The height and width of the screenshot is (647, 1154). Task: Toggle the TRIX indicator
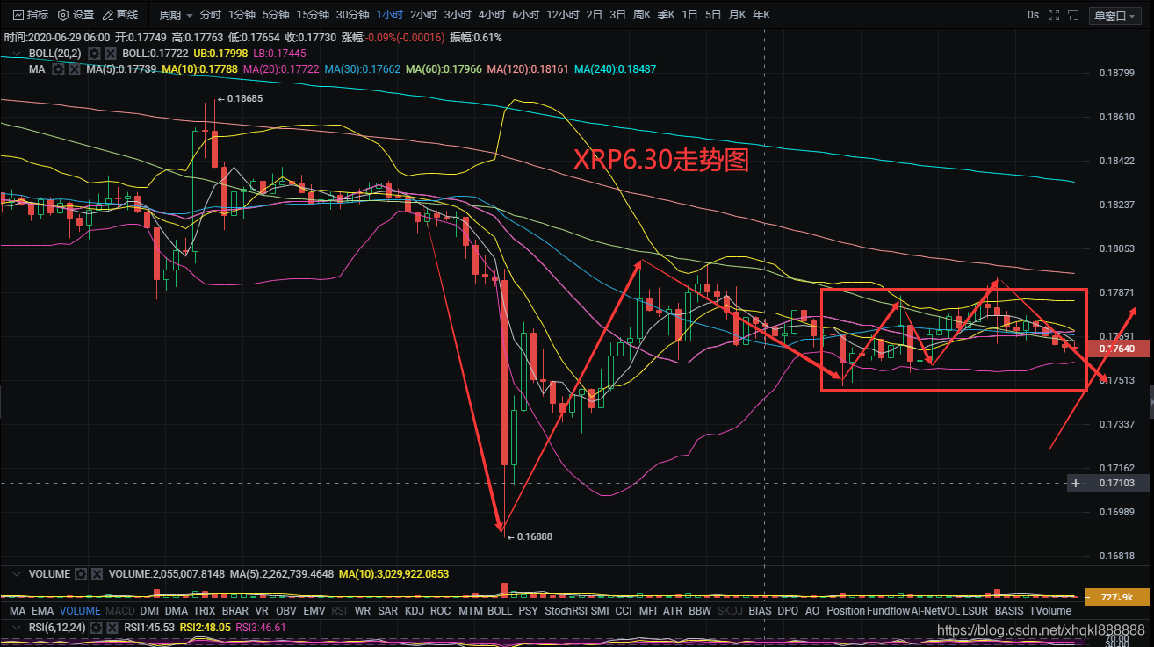pos(205,610)
